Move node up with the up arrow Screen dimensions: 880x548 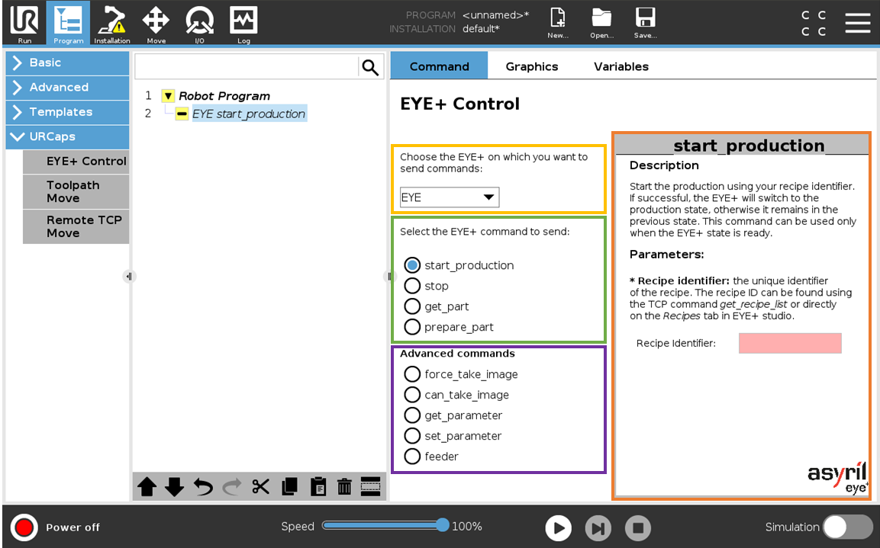147,486
